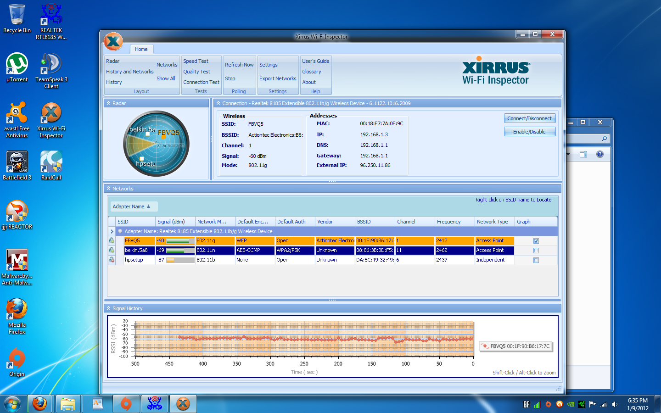
Task: Click the Xirrus orange X application logo button
Action: 113,42
